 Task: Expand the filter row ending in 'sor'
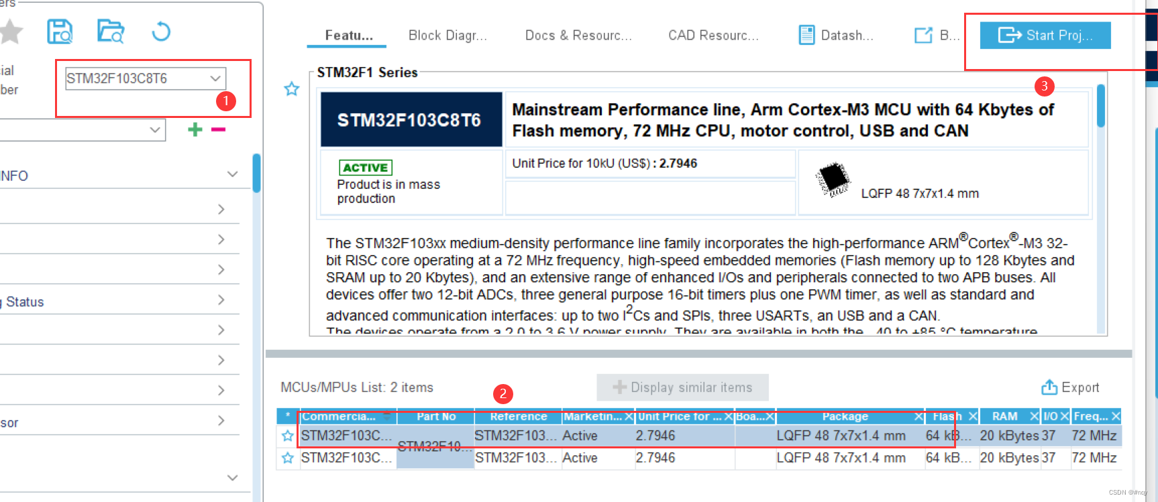tap(119, 421)
